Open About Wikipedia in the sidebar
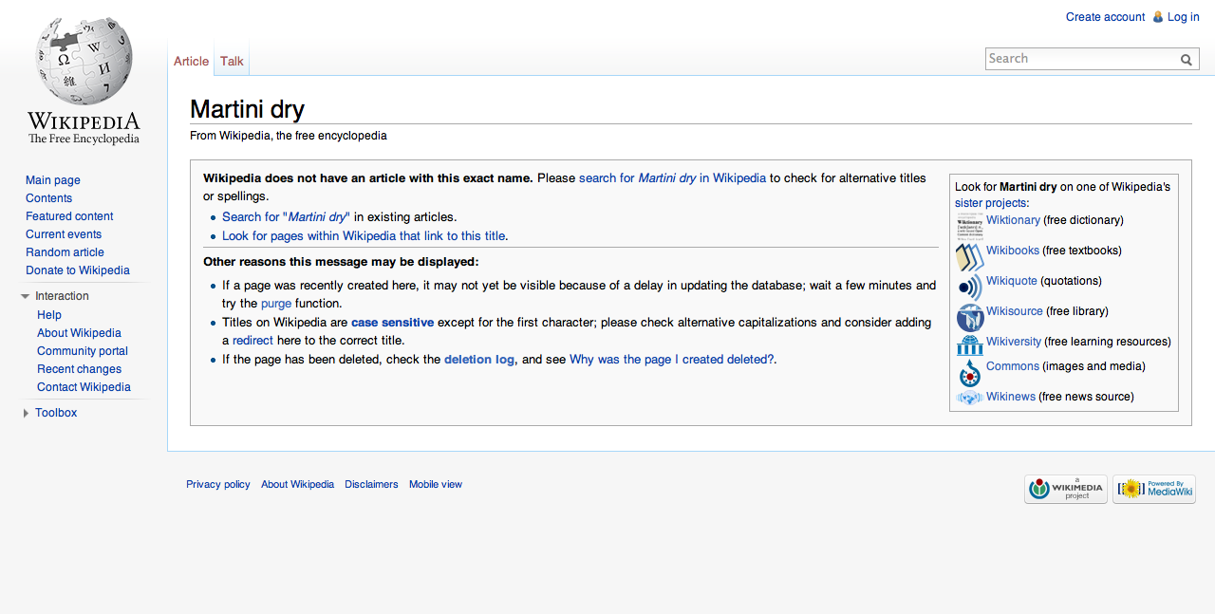 pyautogui.click(x=79, y=333)
